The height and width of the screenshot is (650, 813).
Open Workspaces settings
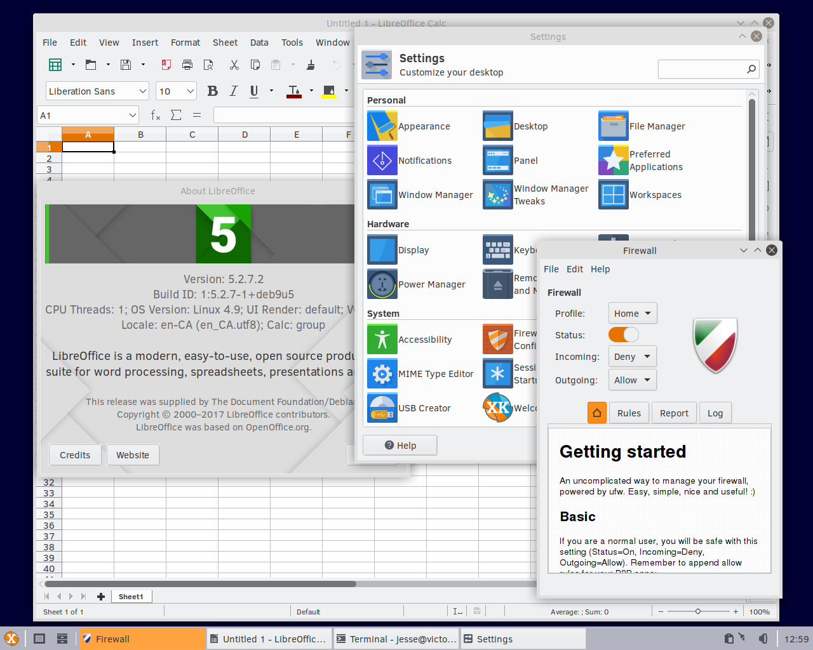[640, 195]
